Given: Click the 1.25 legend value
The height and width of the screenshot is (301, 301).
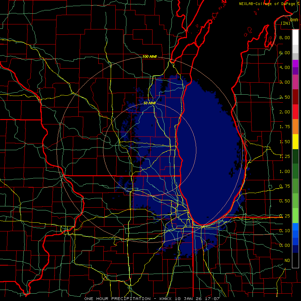Looking at the screenshot, I should click(285, 157).
